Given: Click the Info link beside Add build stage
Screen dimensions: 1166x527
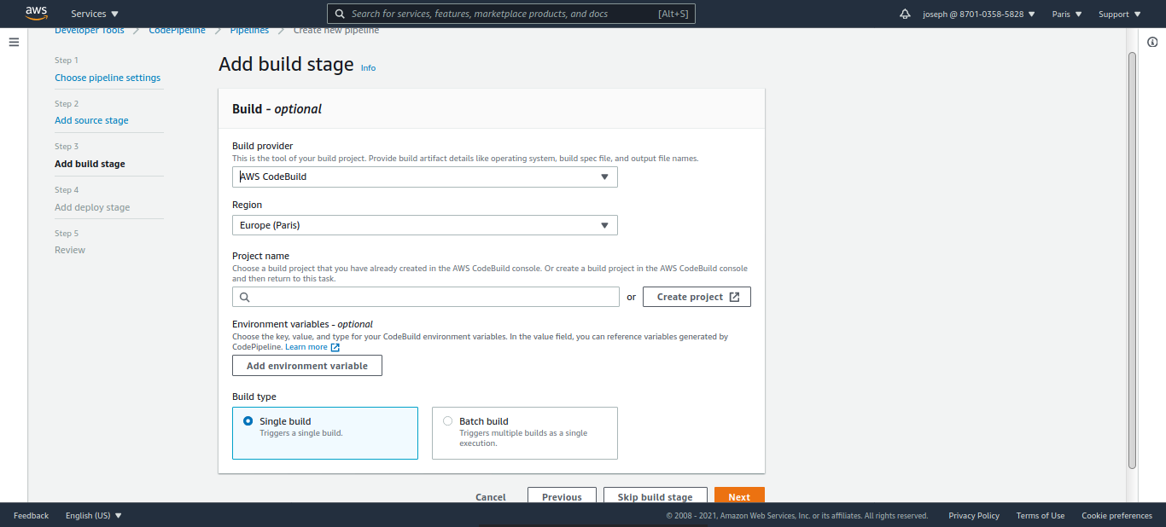Looking at the screenshot, I should (368, 67).
